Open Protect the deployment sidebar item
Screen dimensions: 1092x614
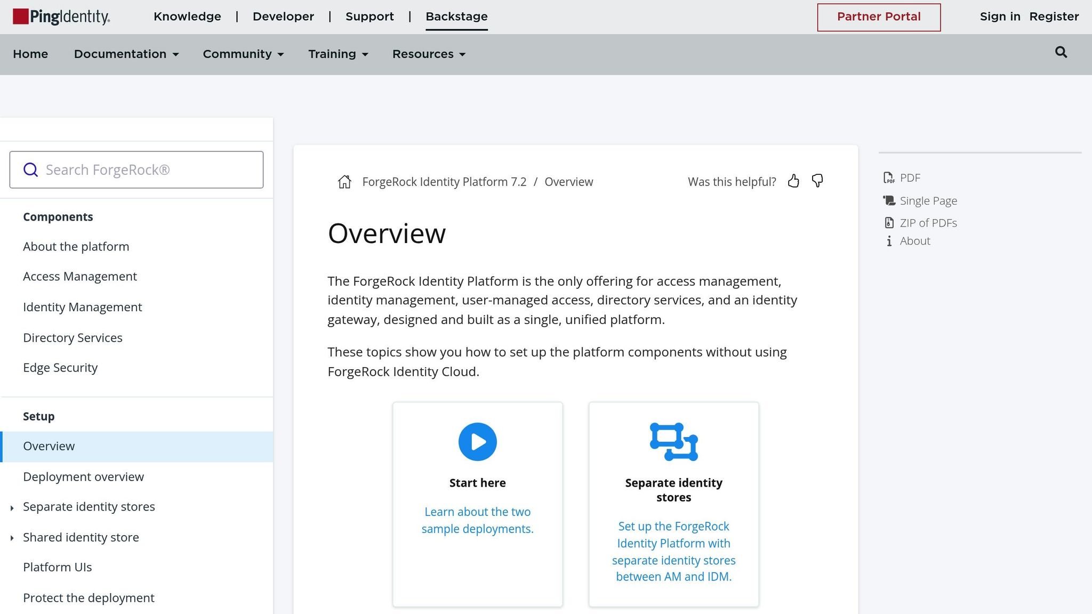[89, 598]
